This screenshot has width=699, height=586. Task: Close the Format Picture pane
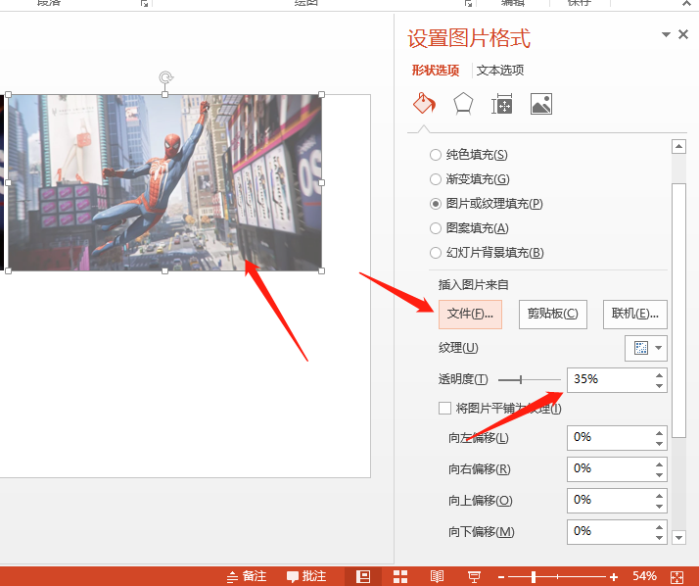(x=683, y=34)
